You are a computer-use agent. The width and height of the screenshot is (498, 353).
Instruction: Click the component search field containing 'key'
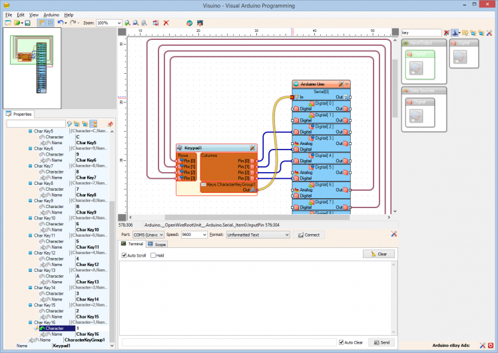click(421, 32)
